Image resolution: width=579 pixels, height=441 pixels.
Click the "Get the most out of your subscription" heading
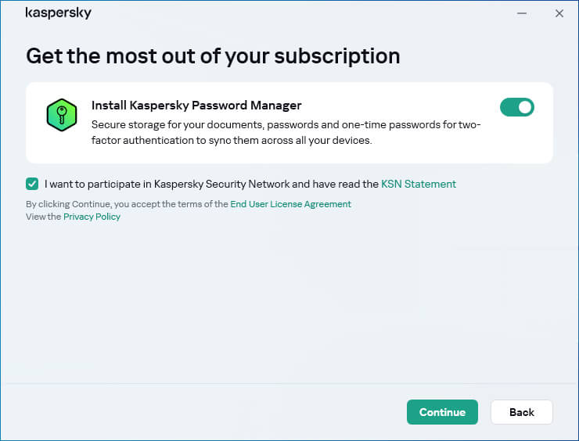(x=213, y=56)
